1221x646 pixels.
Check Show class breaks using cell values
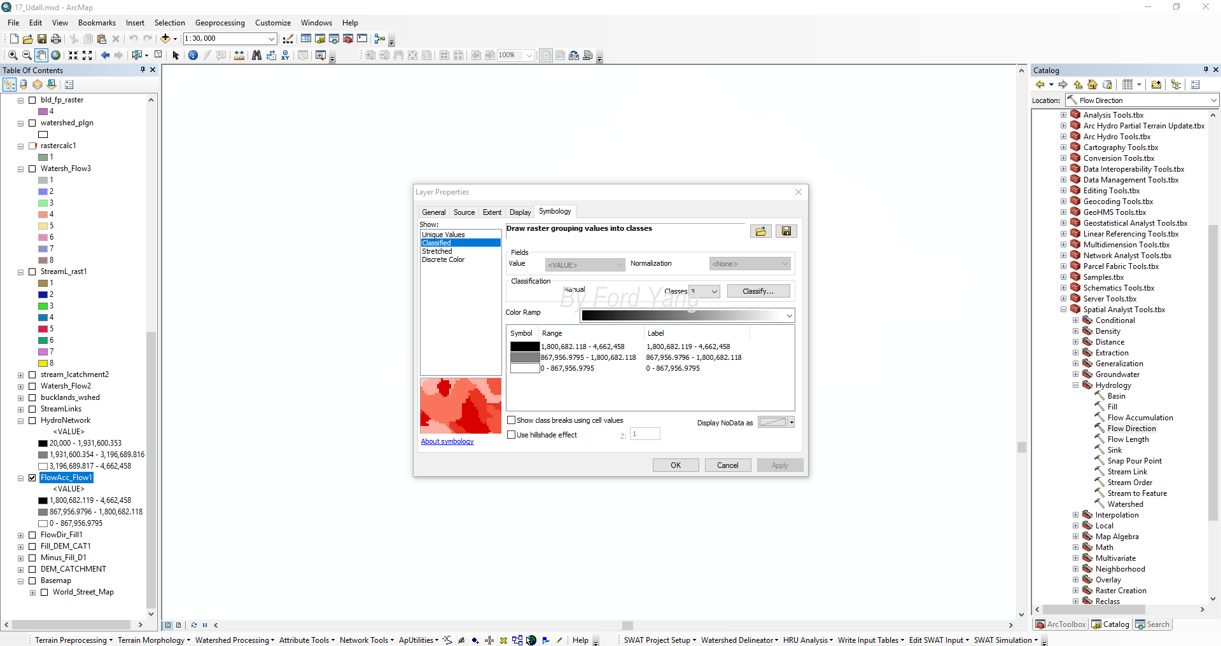tap(511, 420)
